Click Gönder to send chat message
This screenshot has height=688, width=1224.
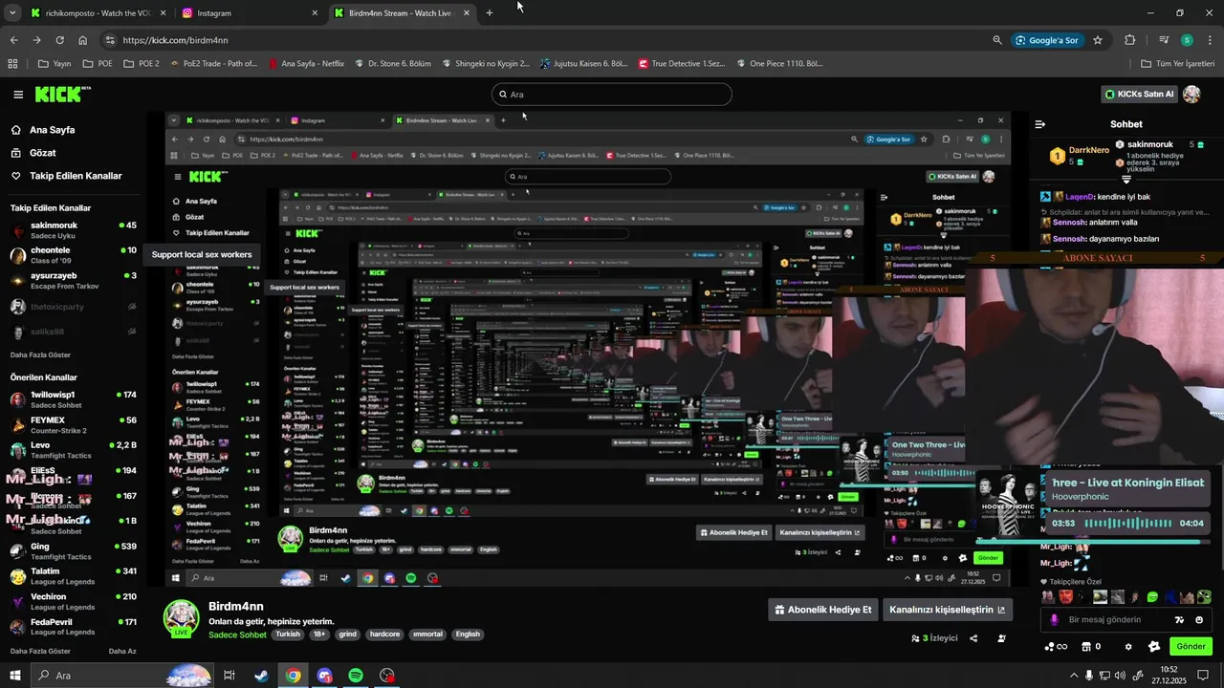pyautogui.click(x=1191, y=647)
